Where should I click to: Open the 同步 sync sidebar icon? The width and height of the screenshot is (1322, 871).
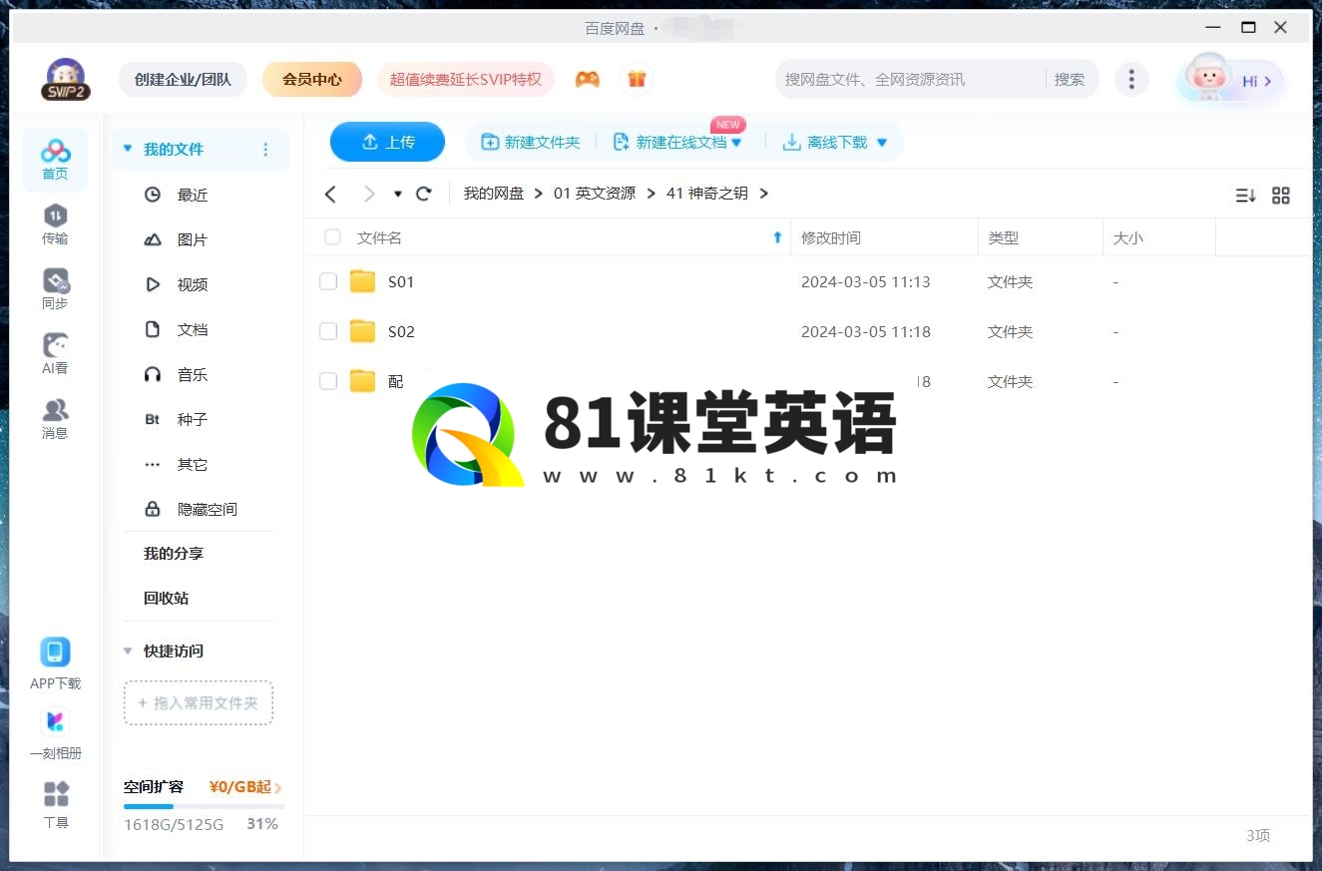pyautogui.click(x=55, y=281)
